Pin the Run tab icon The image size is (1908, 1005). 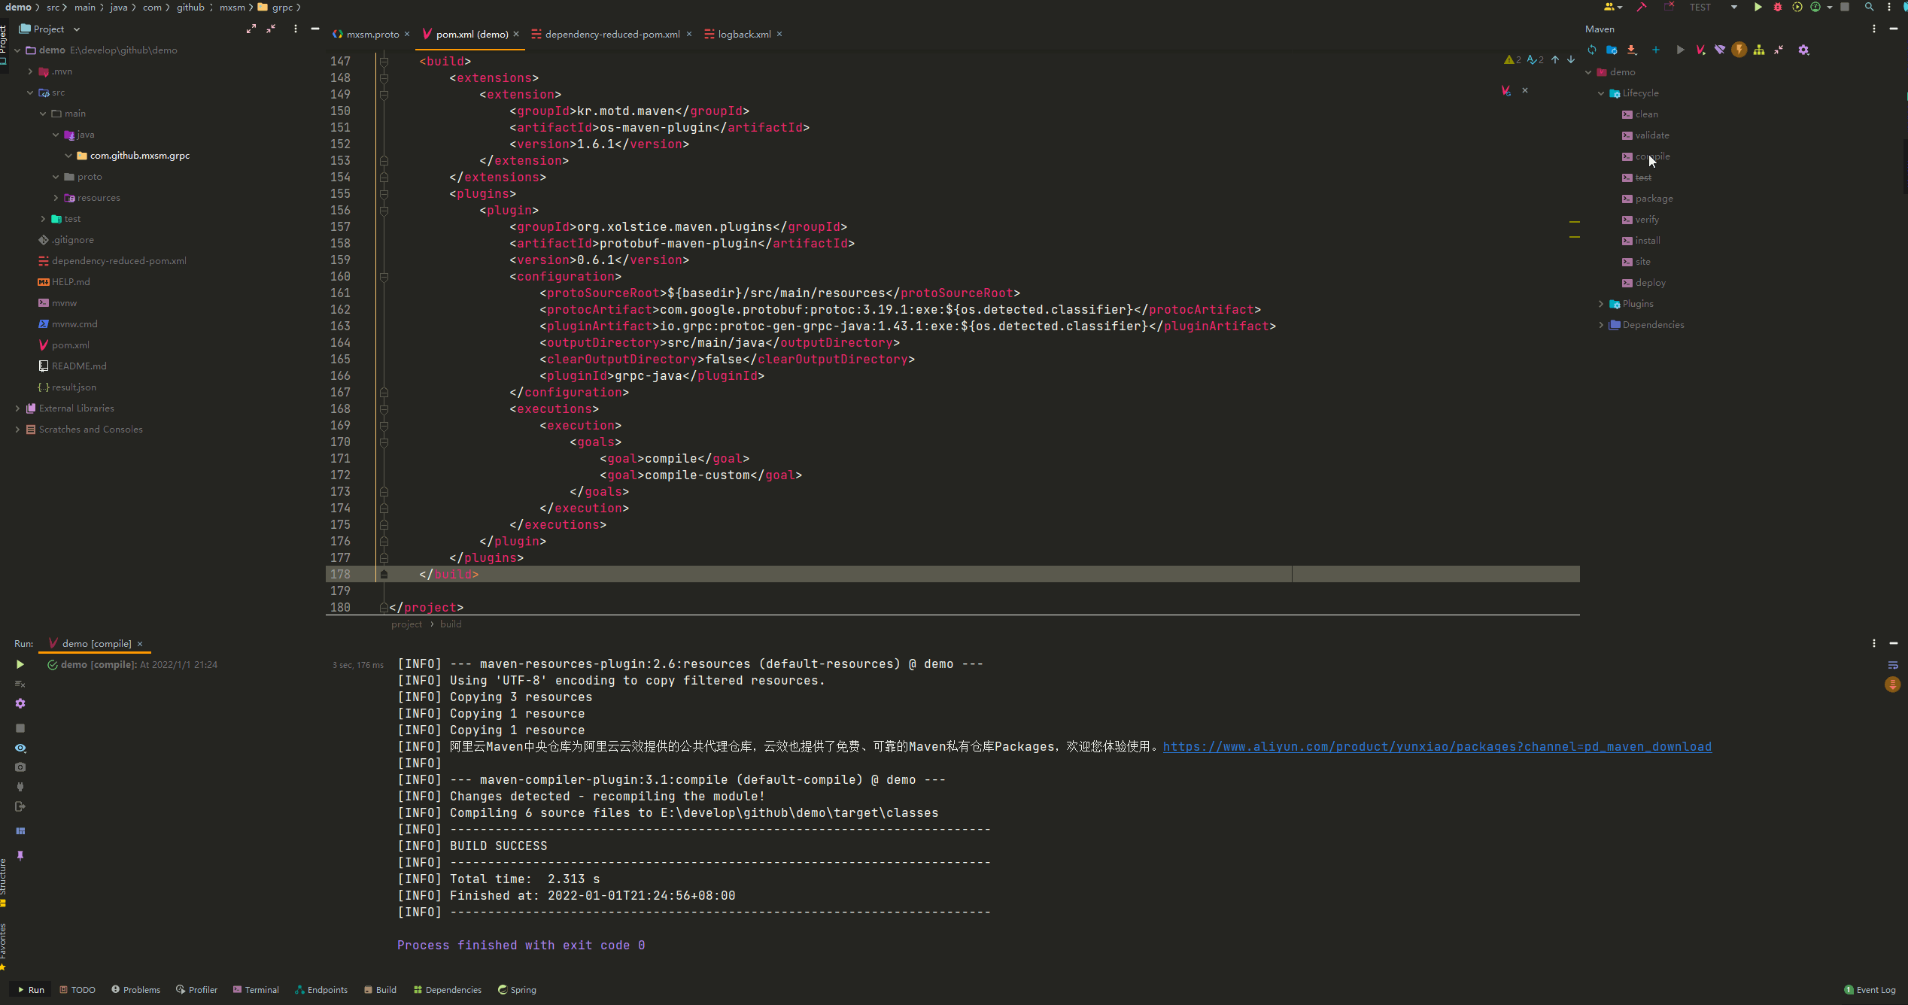pos(20,855)
